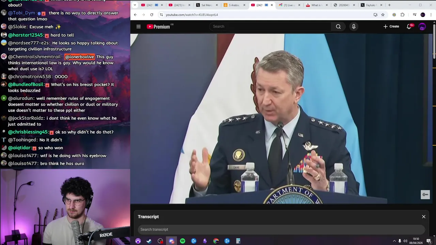Close the What is tab

tap(327, 5)
